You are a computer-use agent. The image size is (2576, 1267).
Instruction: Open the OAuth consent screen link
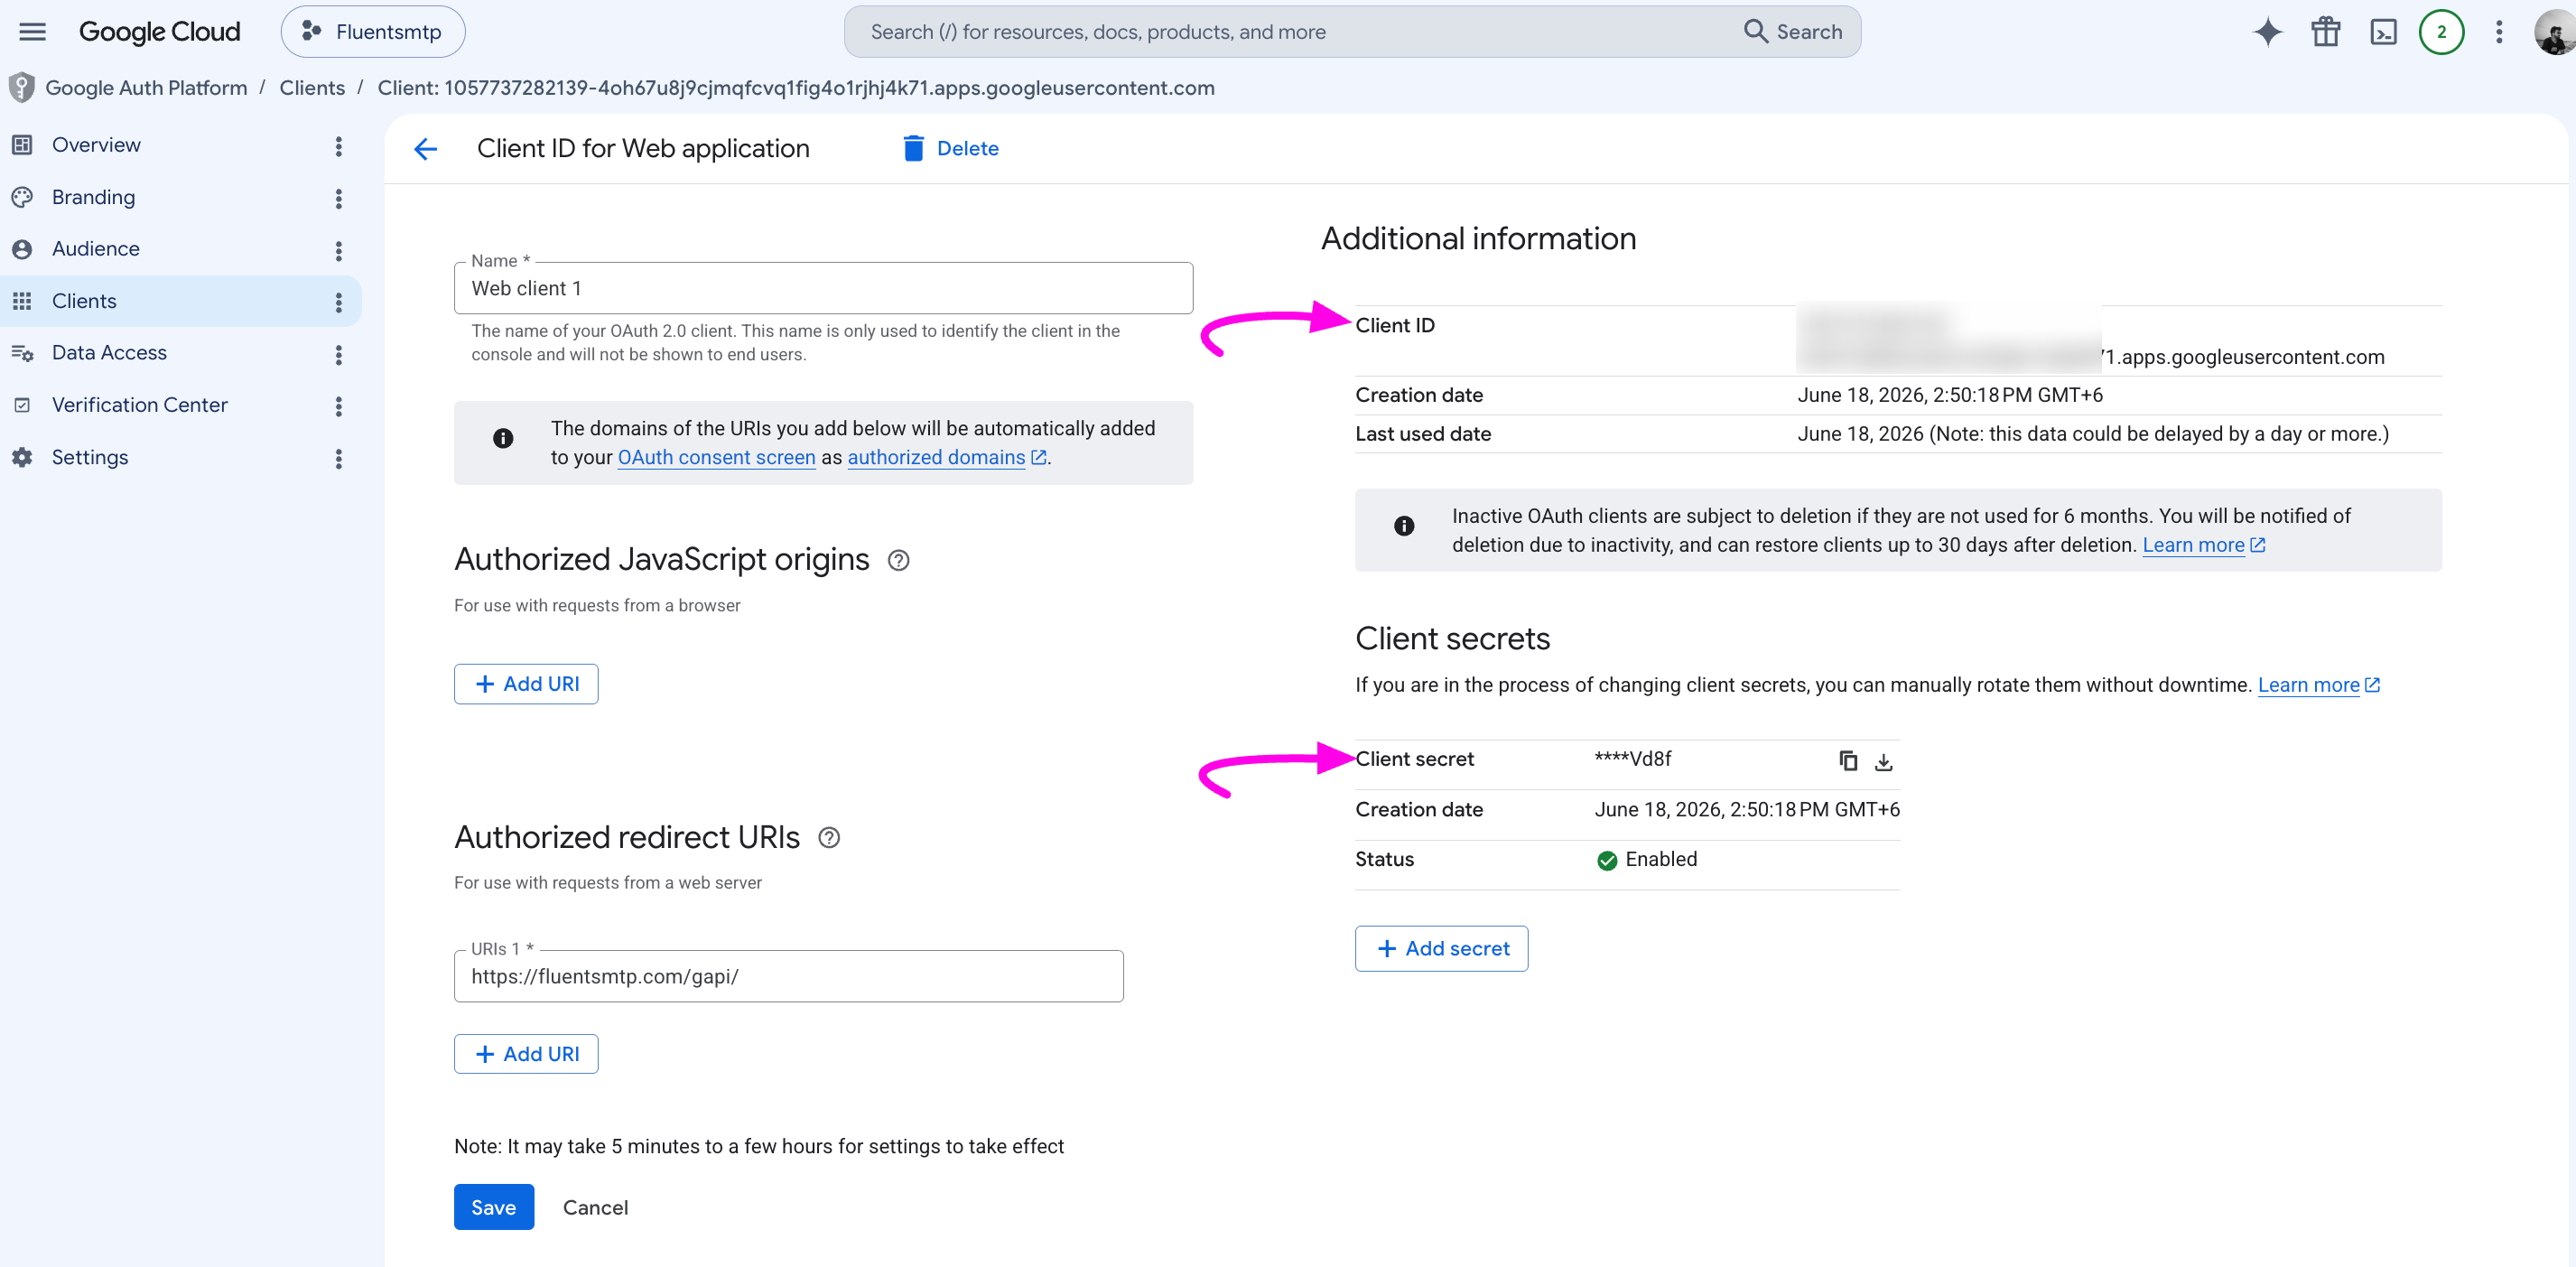[x=716, y=457]
